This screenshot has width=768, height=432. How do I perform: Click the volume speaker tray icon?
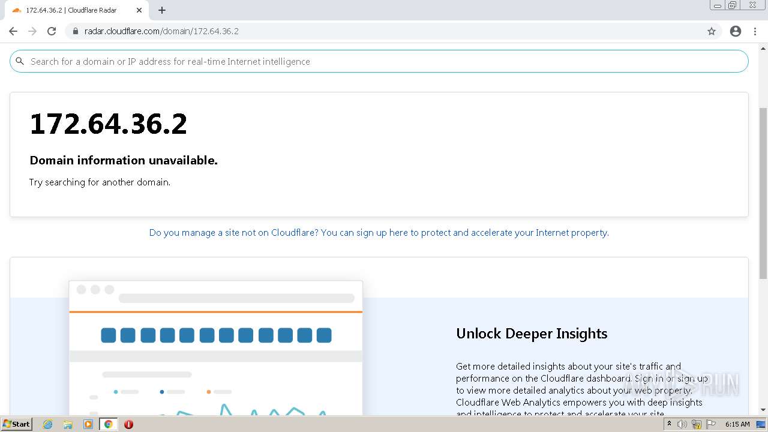[682, 424]
